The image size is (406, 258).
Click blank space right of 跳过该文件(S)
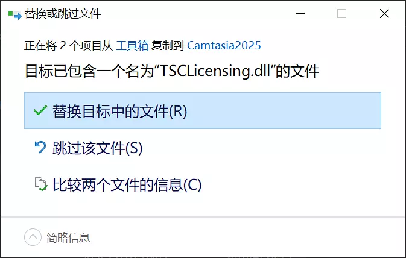click(x=262, y=148)
